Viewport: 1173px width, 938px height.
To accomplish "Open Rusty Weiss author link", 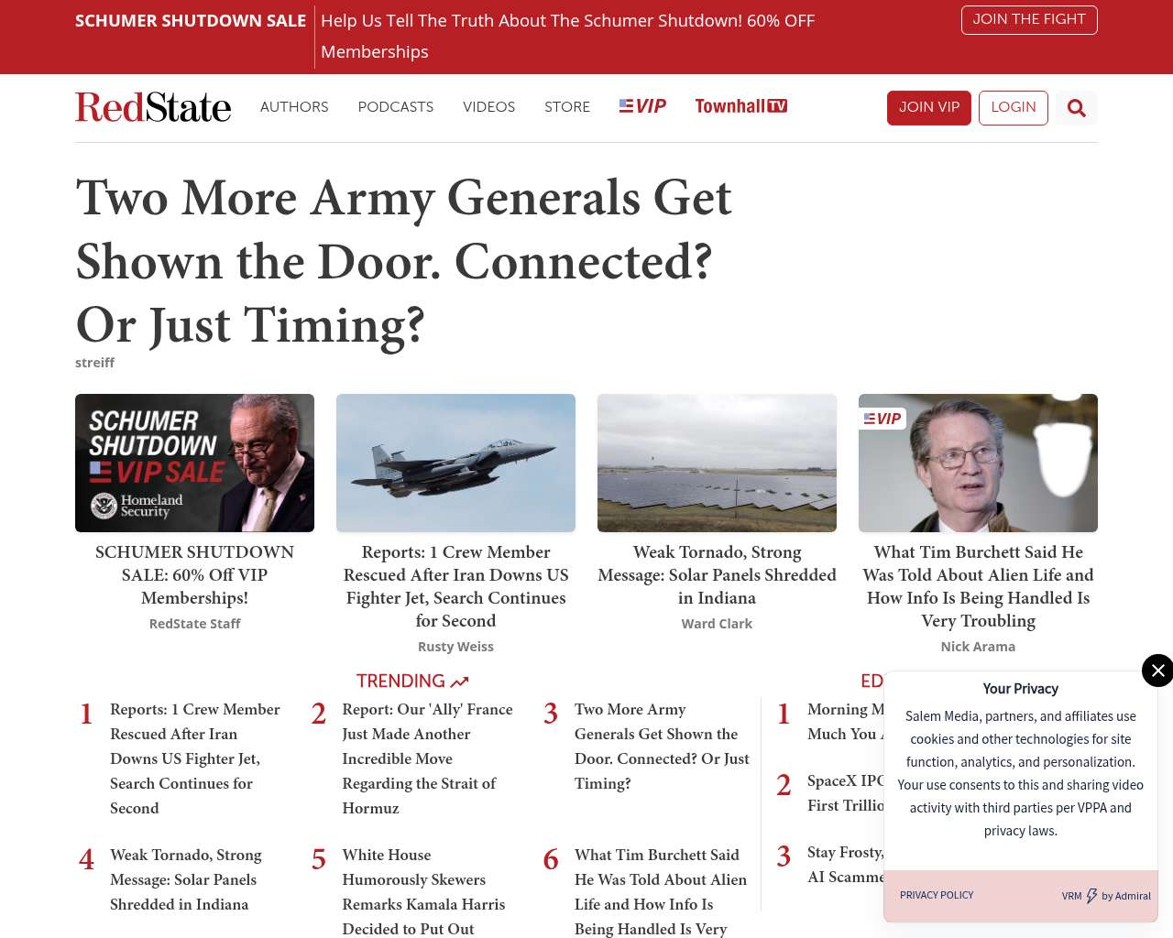I will pos(455,647).
